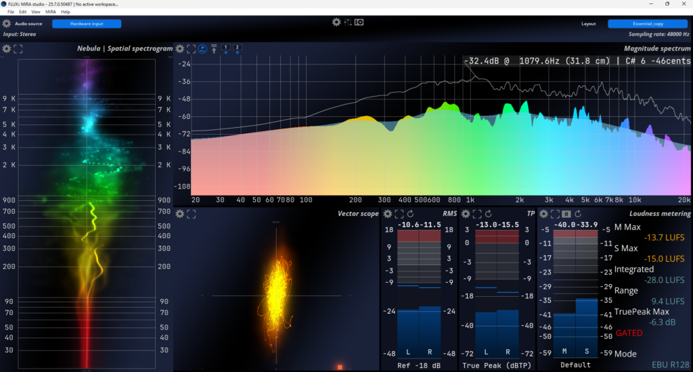Click the RMS left channel meter bar
This screenshot has width=693, height=372.
pyautogui.click(x=408, y=330)
